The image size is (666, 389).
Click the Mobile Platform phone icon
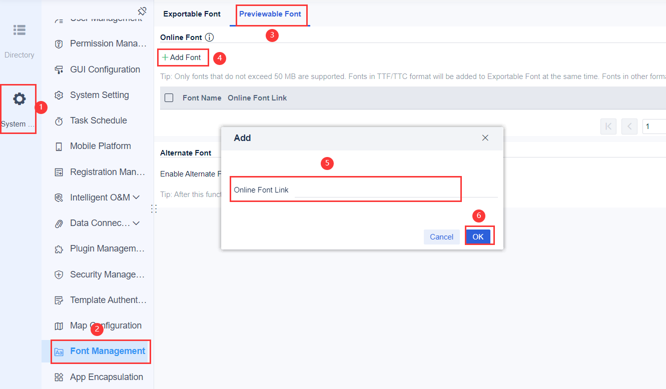click(x=59, y=146)
